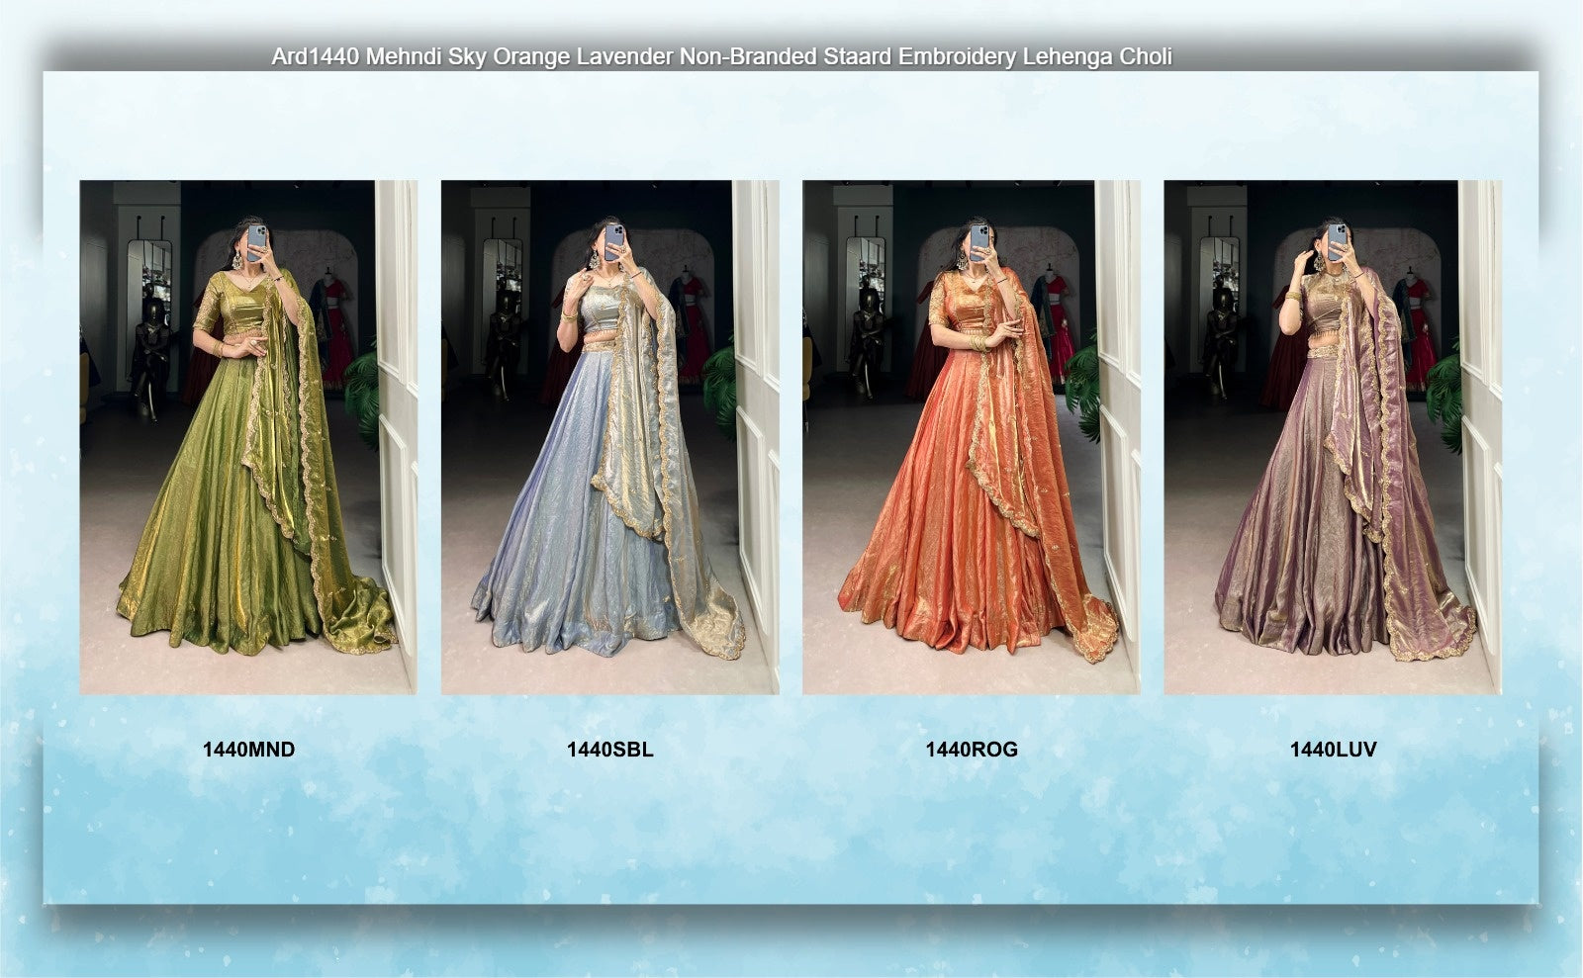This screenshot has width=1583, height=978.
Task: Open the orange lehenga photo
Action: point(971,436)
